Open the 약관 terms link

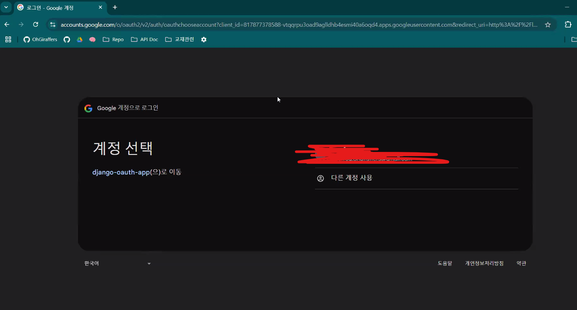point(521,263)
